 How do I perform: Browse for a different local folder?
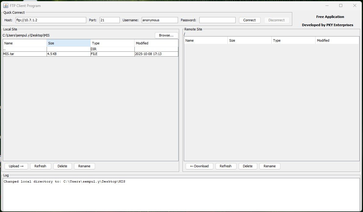166,35
